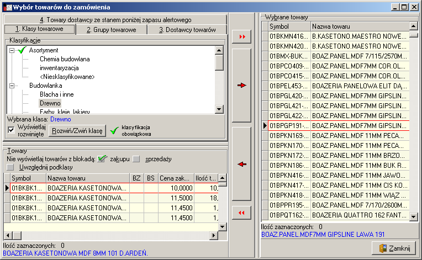Remove all goods with double left arrow
The width and height of the screenshot is (422, 260).
[x=242, y=213]
